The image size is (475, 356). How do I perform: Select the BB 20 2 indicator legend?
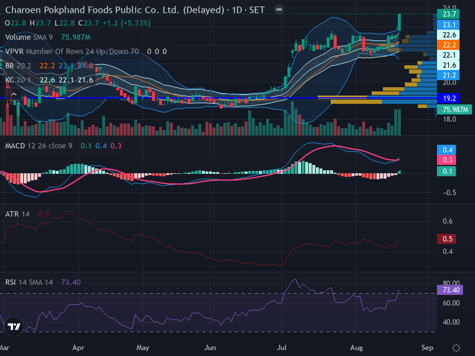pos(18,66)
